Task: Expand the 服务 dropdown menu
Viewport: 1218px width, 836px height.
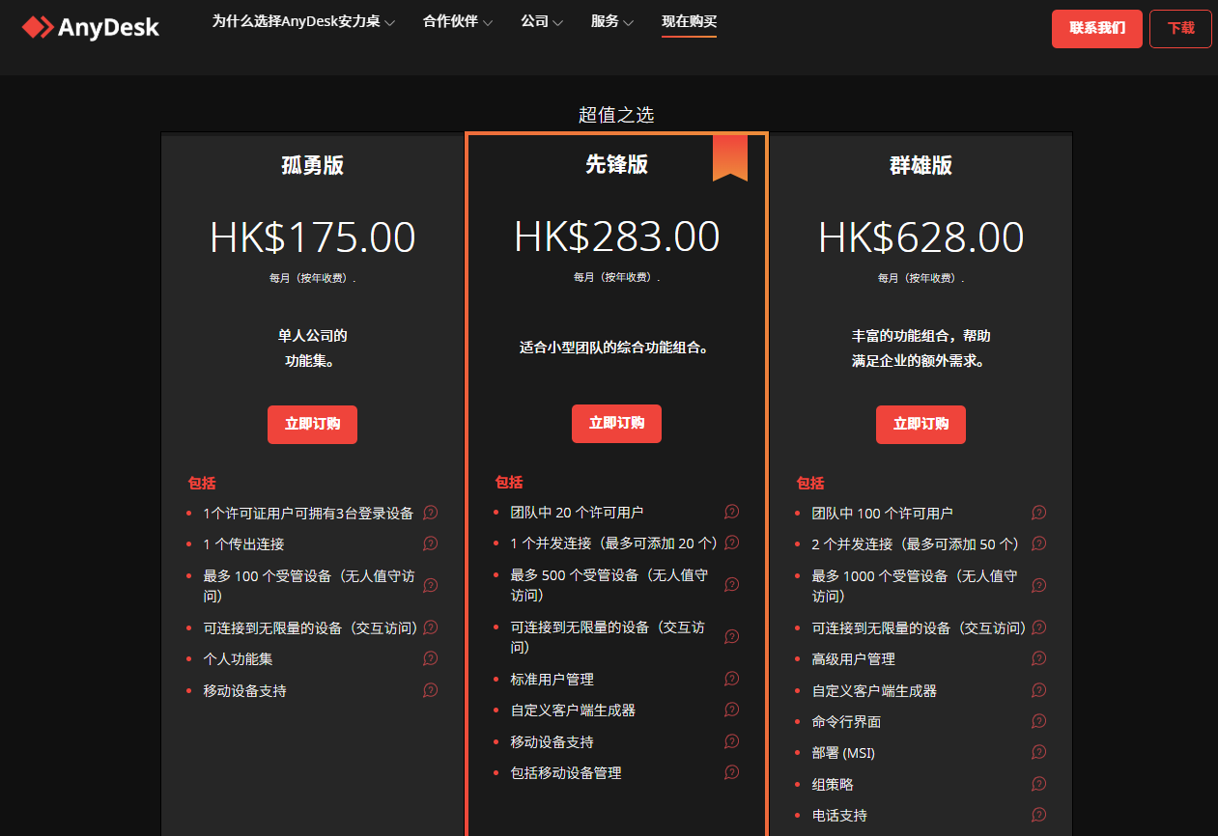Action: [x=612, y=22]
